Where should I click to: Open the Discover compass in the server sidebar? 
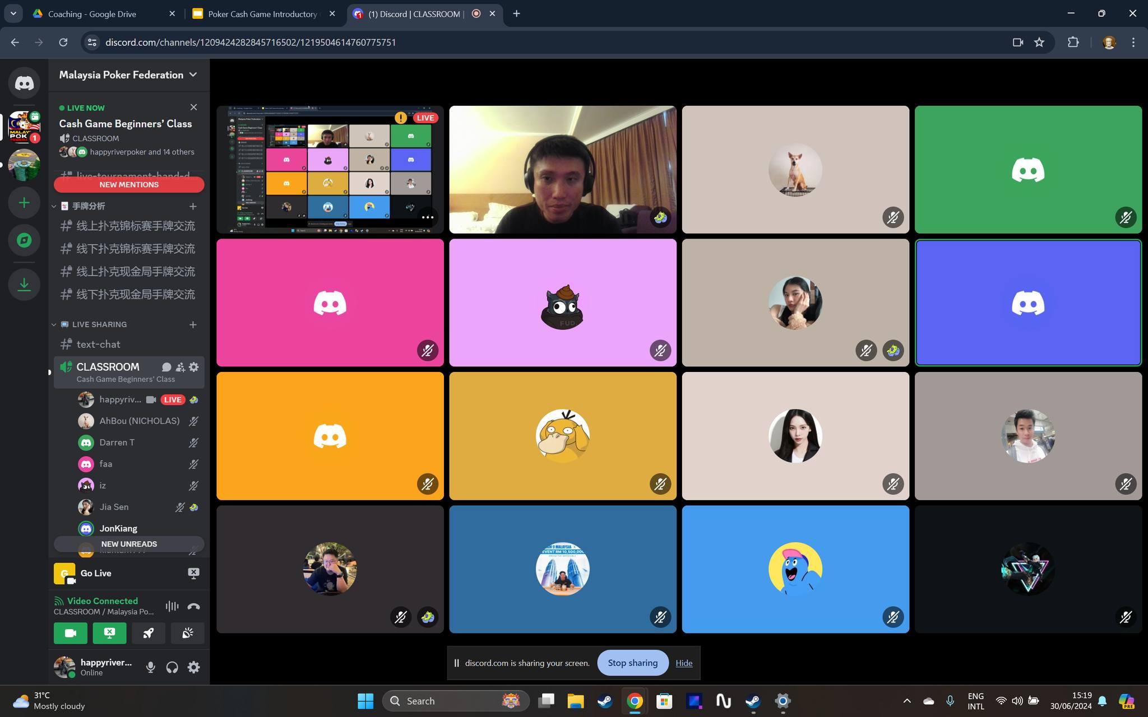tap(24, 240)
